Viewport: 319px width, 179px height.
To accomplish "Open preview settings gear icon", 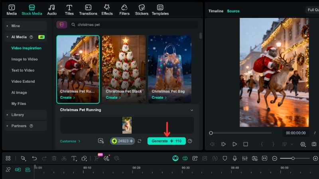I will [303, 144].
